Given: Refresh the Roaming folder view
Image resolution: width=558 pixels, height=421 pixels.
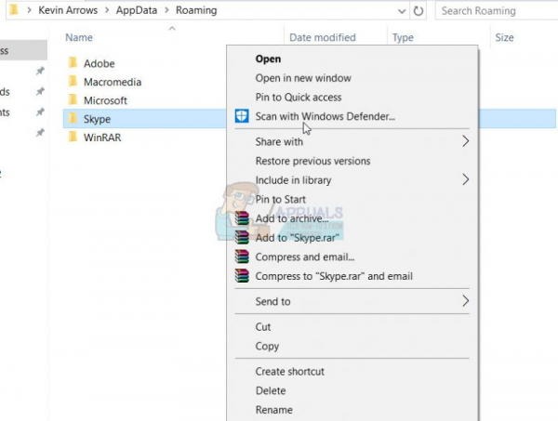Looking at the screenshot, I should pyautogui.click(x=418, y=11).
